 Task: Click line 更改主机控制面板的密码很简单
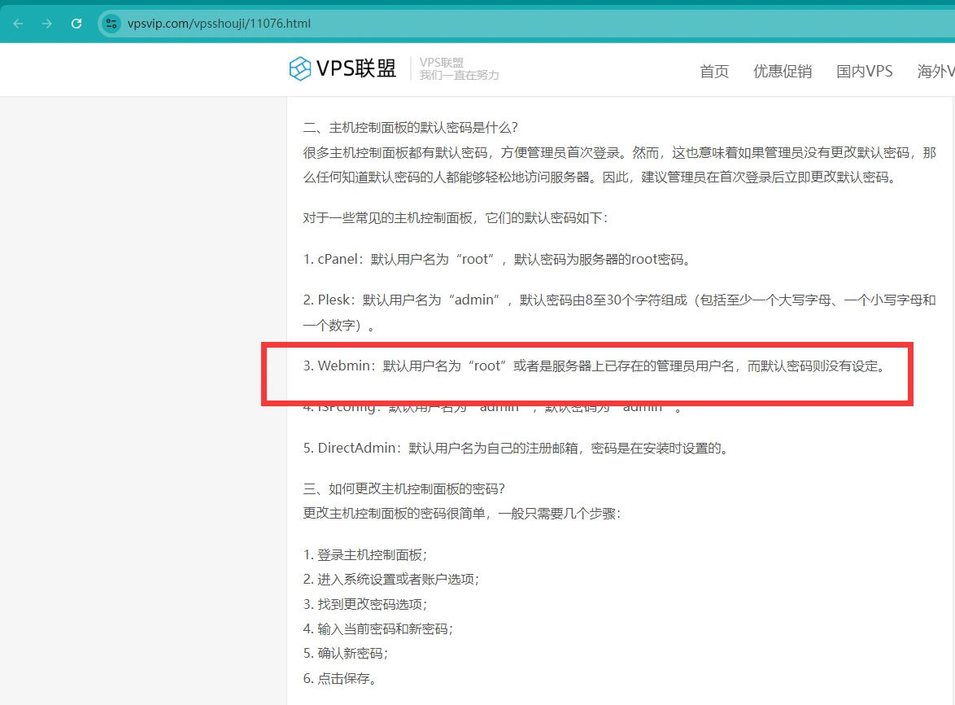[462, 514]
